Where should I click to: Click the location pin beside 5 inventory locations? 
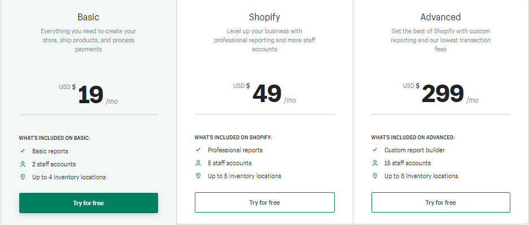coord(198,176)
